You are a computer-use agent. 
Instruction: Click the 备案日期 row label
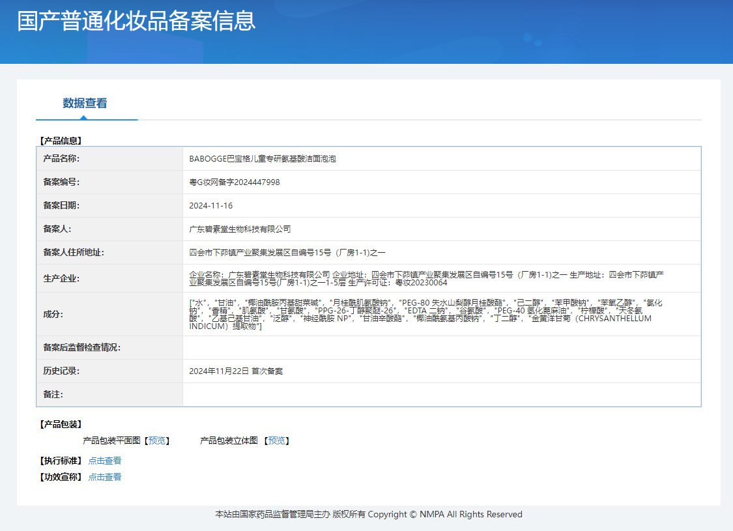[61, 205]
